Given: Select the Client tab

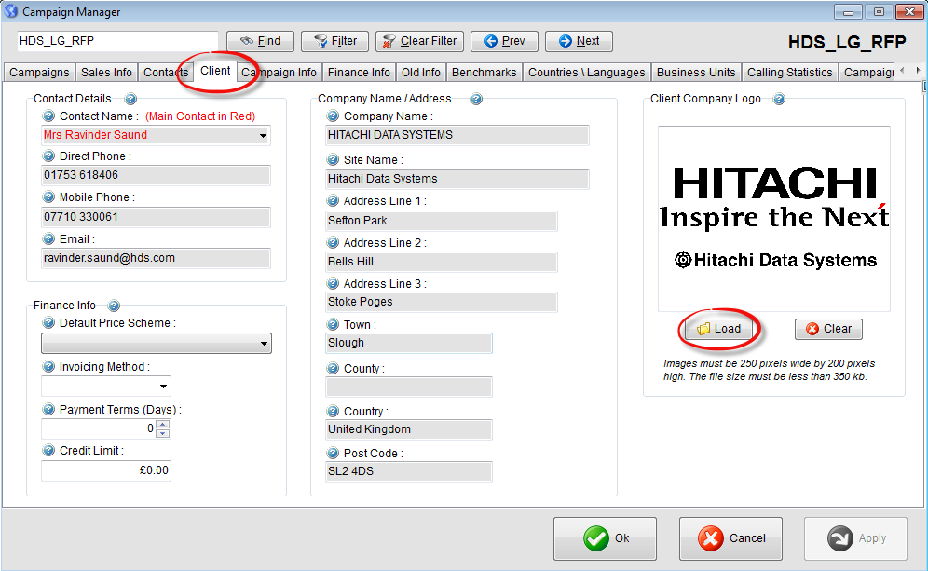Looking at the screenshot, I should coord(215,71).
